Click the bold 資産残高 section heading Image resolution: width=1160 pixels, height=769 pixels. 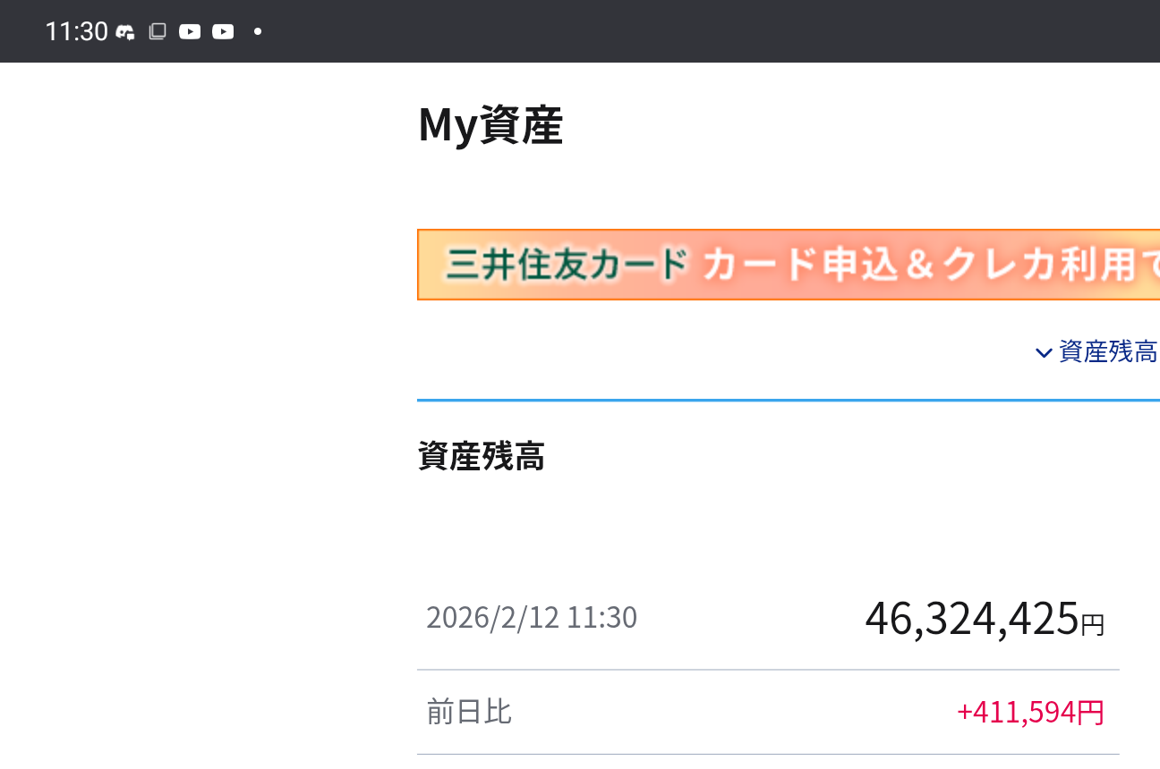coord(482,457)
